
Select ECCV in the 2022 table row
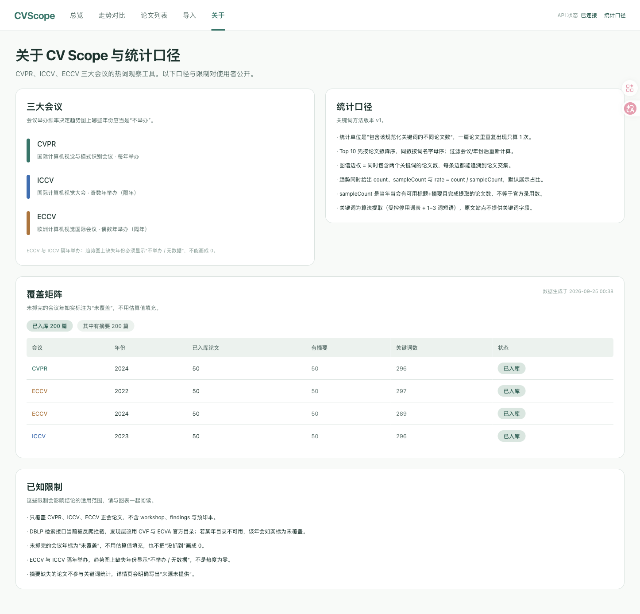(x=40, y=391)
